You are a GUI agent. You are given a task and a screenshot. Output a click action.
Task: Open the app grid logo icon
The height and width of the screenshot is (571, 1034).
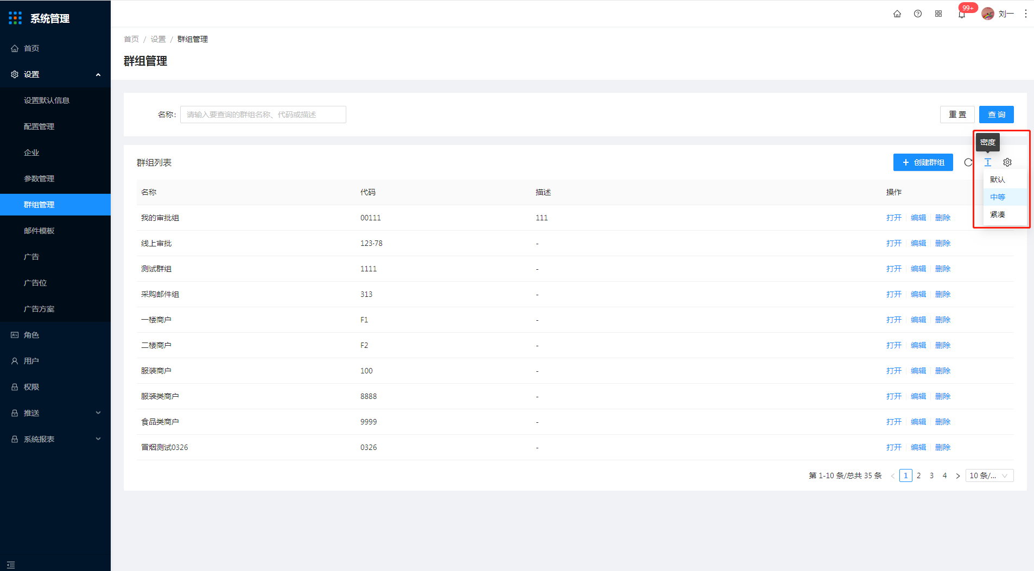(x=15, y=18)
